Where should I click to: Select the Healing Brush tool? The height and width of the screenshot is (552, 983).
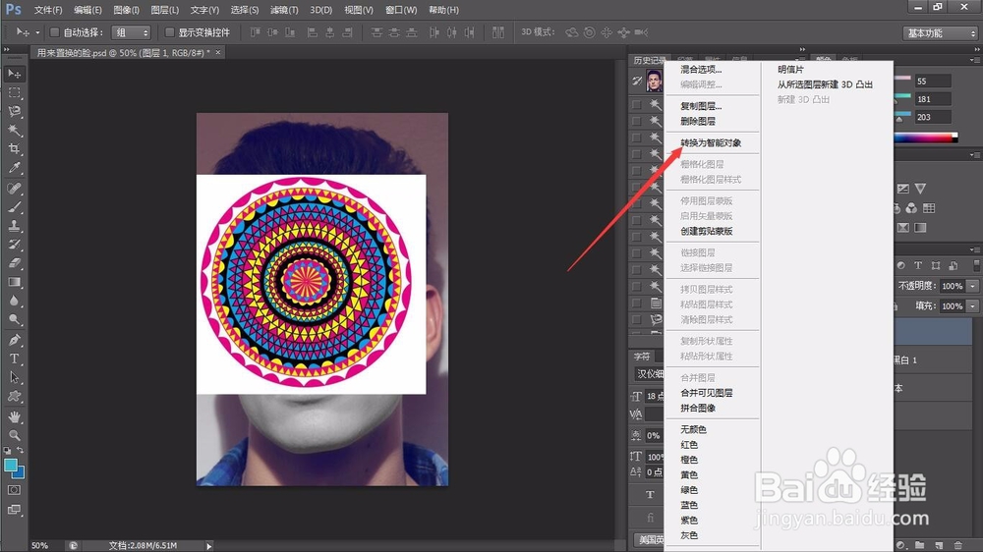[x=14, y=188]
